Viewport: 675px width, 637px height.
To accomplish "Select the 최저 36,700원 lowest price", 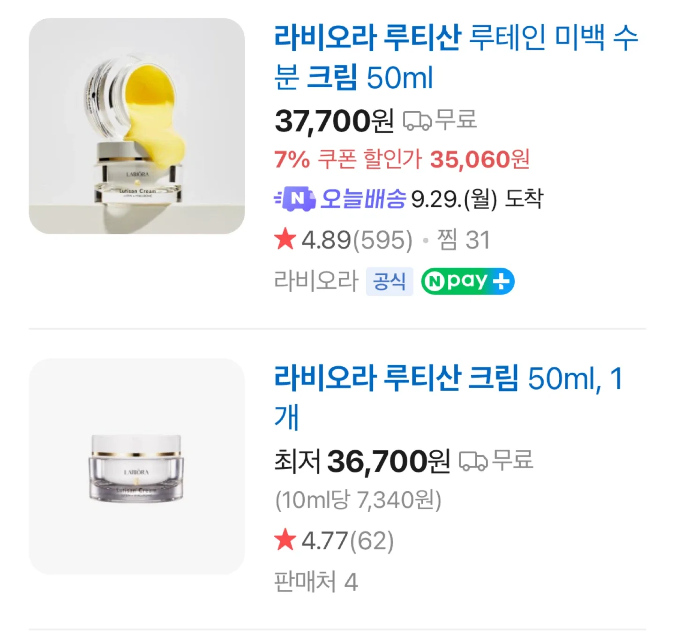I will pyautogui.click(x=362, y=461).
